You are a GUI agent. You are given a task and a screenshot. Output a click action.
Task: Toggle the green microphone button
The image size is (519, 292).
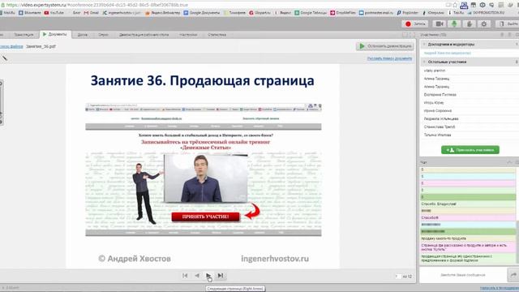click(454, 24)
